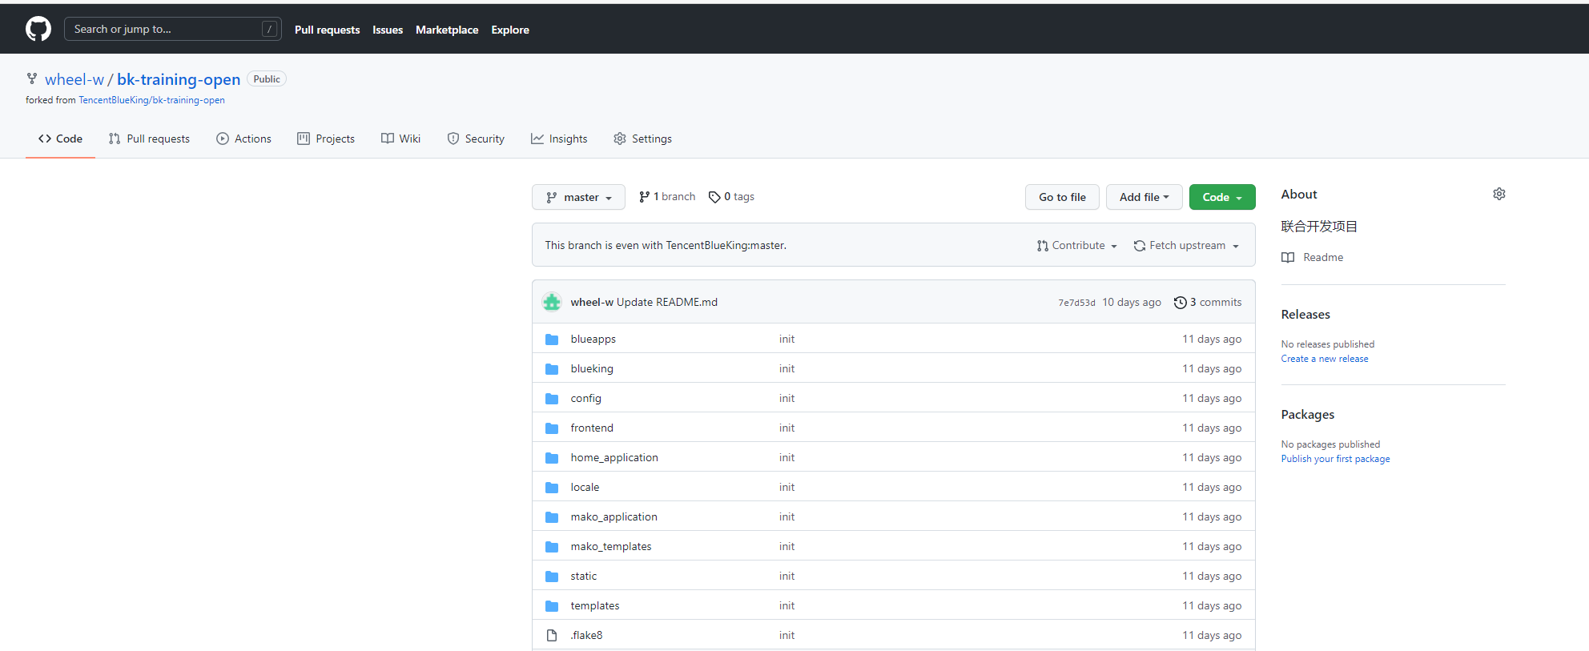Click the mako_templates folder icon
The height and width of the screenshot is (651, 1589).
click(552, 547)
